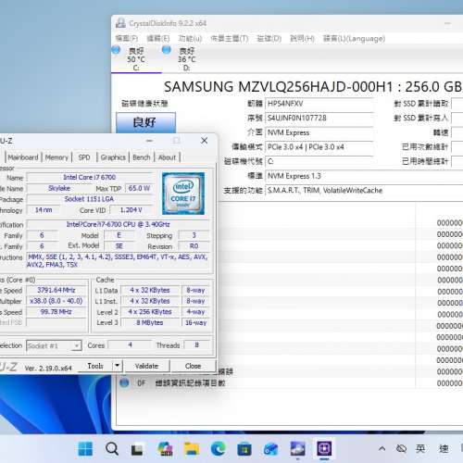Open Outlook from the taskbar
This screenshot has height=463, width=463.
pyautogui.click(x=271, y=448)
